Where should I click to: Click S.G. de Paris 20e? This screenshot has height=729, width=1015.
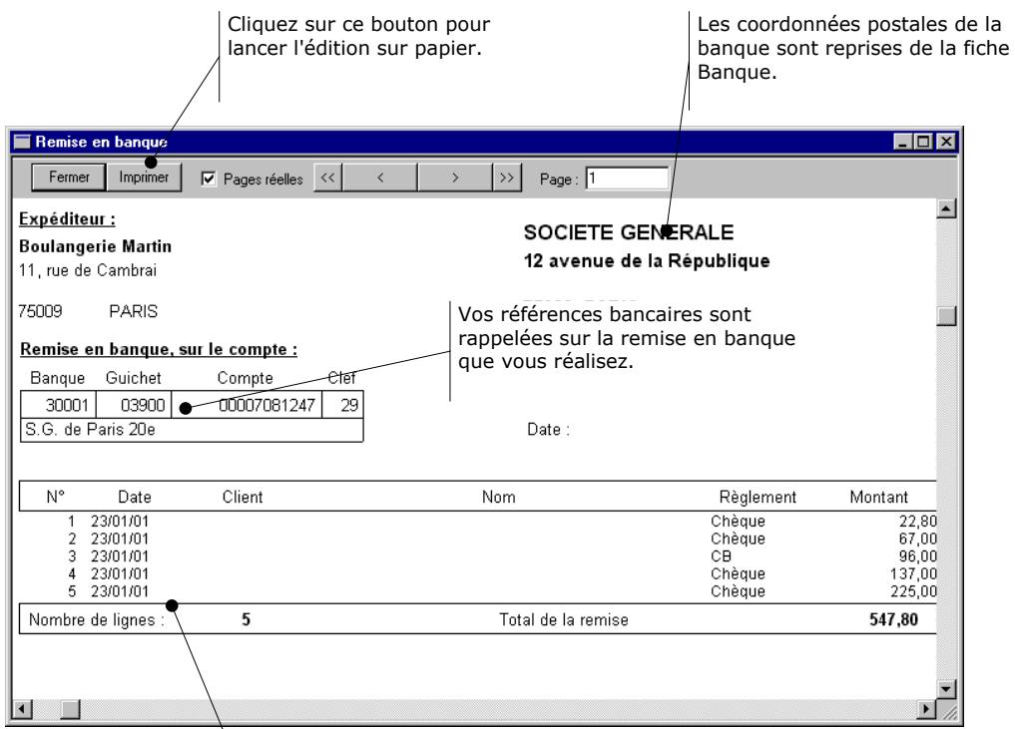click(x=90, y=430)
